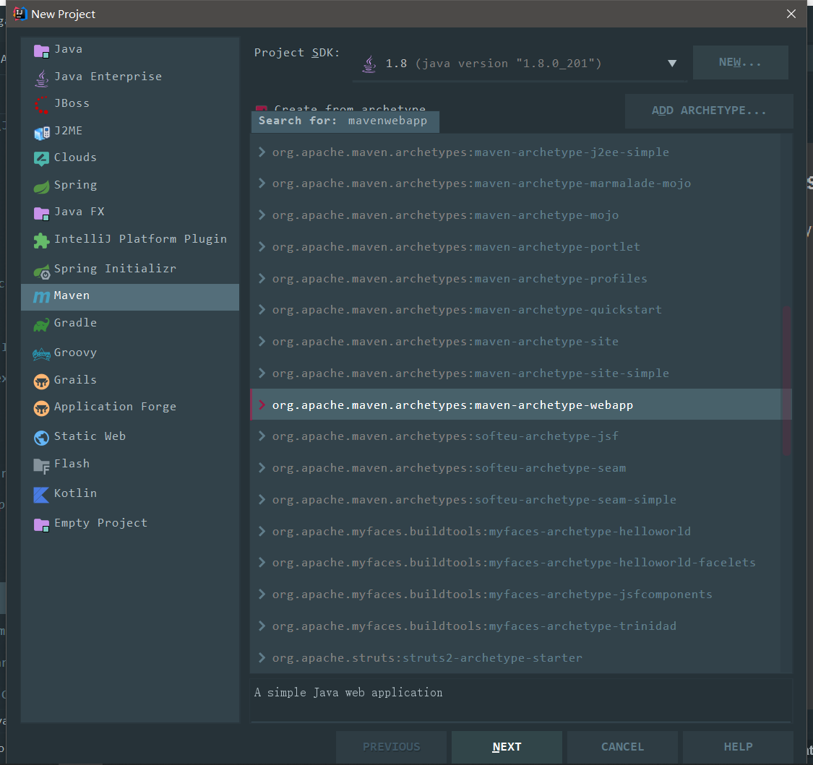Image resolution: width=813 pixels, height=765 pixels.
Task: Click the JBoss red dotted icon
Action: 41,104
